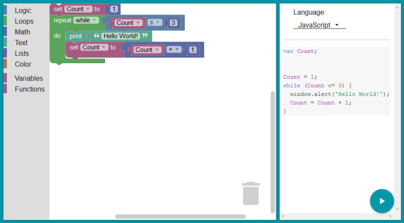Click the 'var Count;' code line
Image resolution: width=404 pixels, height=223 pixels.
[x=300, y=51]
